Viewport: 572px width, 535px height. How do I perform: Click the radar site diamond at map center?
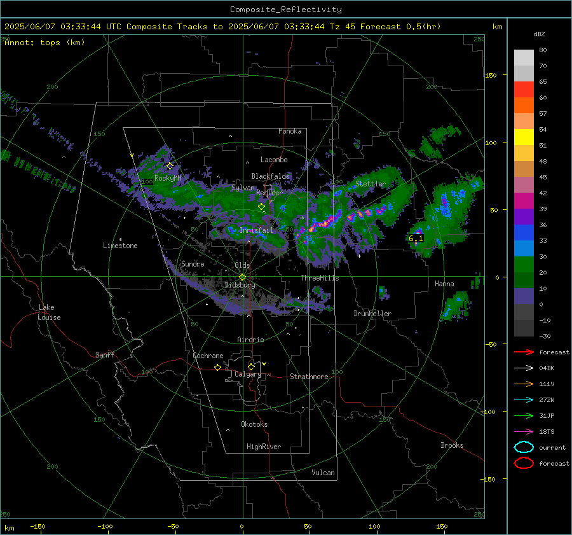tap(242, 277)
